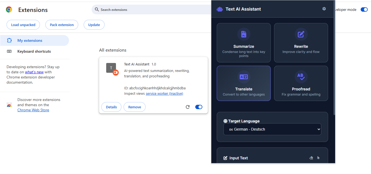
Task: Inspect the service worker (Inactive) link
Action: click(164, 93)
